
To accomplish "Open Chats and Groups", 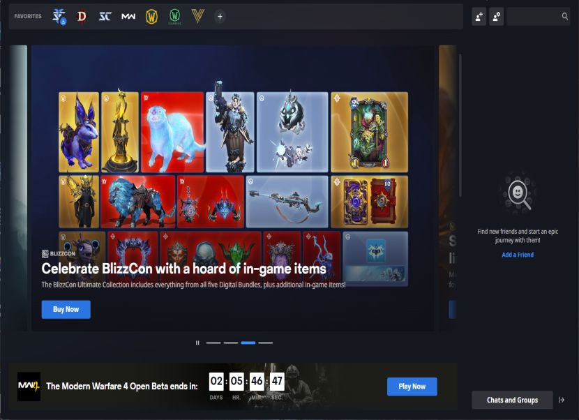I will pos(512,400).
